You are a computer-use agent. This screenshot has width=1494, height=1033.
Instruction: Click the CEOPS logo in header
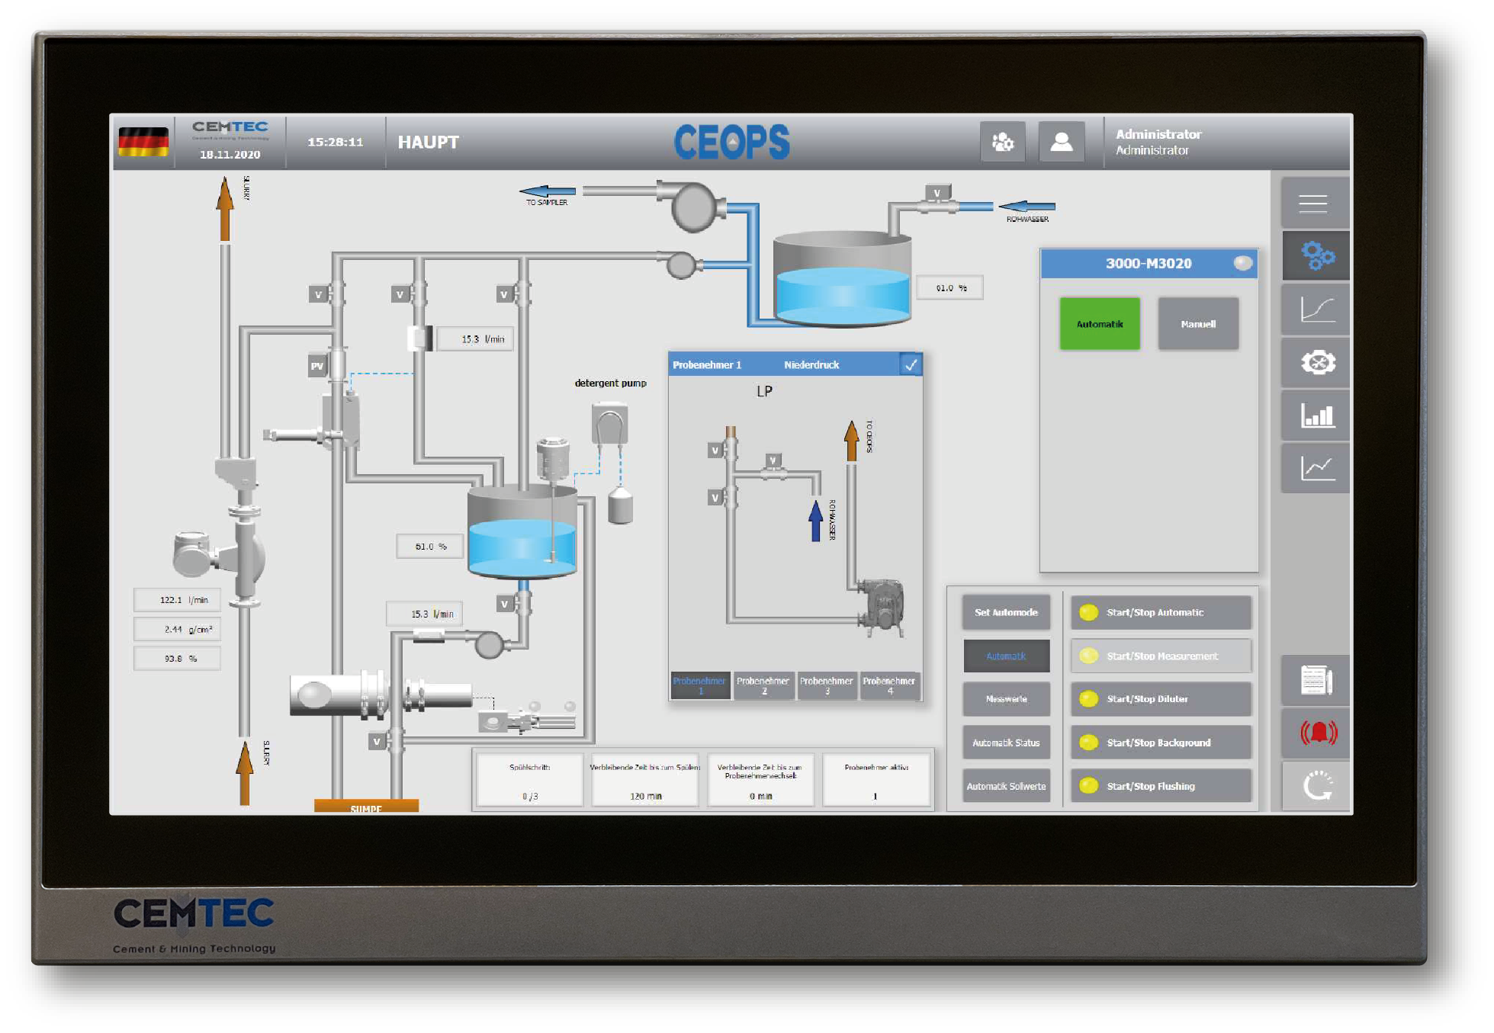point(731,142)
